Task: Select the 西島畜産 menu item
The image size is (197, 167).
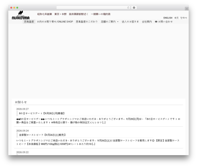Action: [x=29, y=22]
